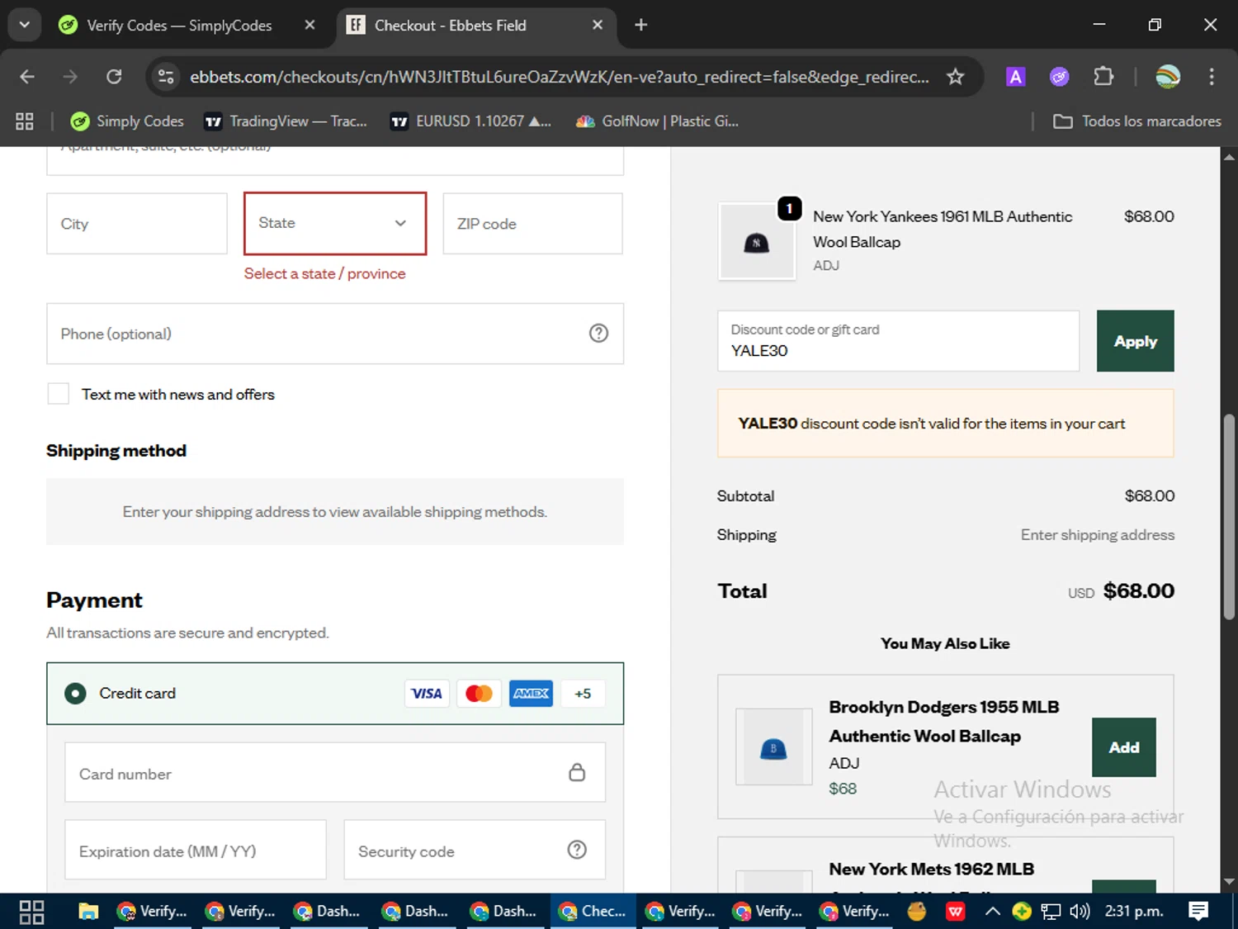Open the purple A extension
The height and width of the screenshot is (929, 1238).
pyautogui.click(x=1015, y=77)
